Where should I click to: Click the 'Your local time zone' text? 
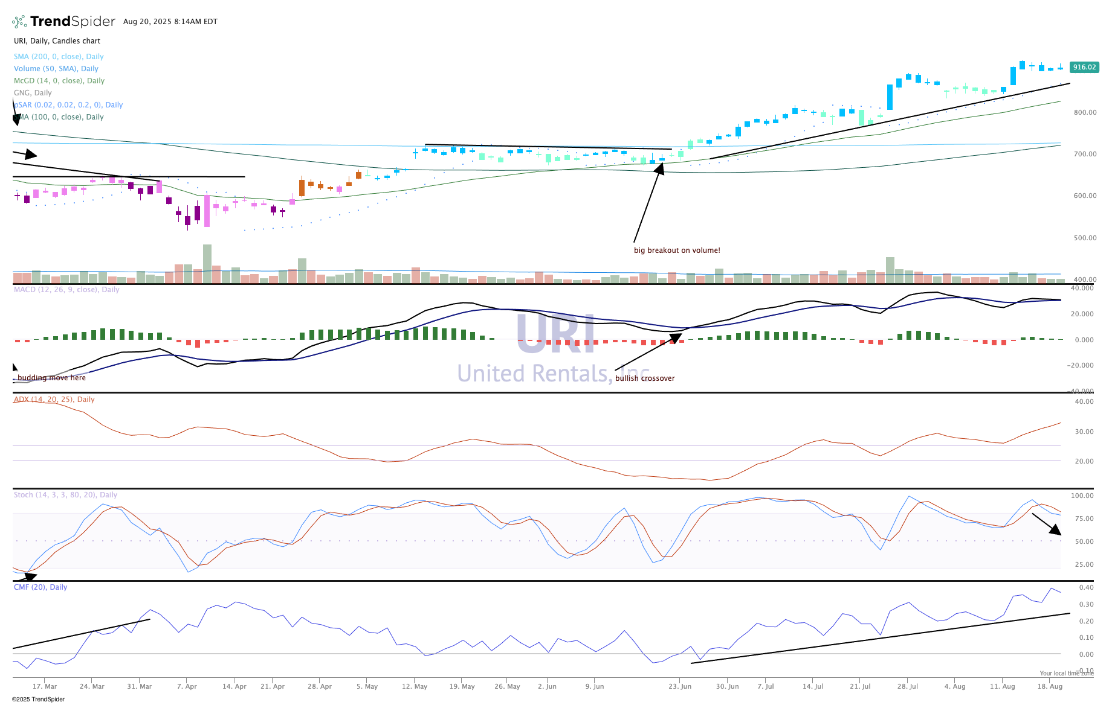click(1066, 673)
